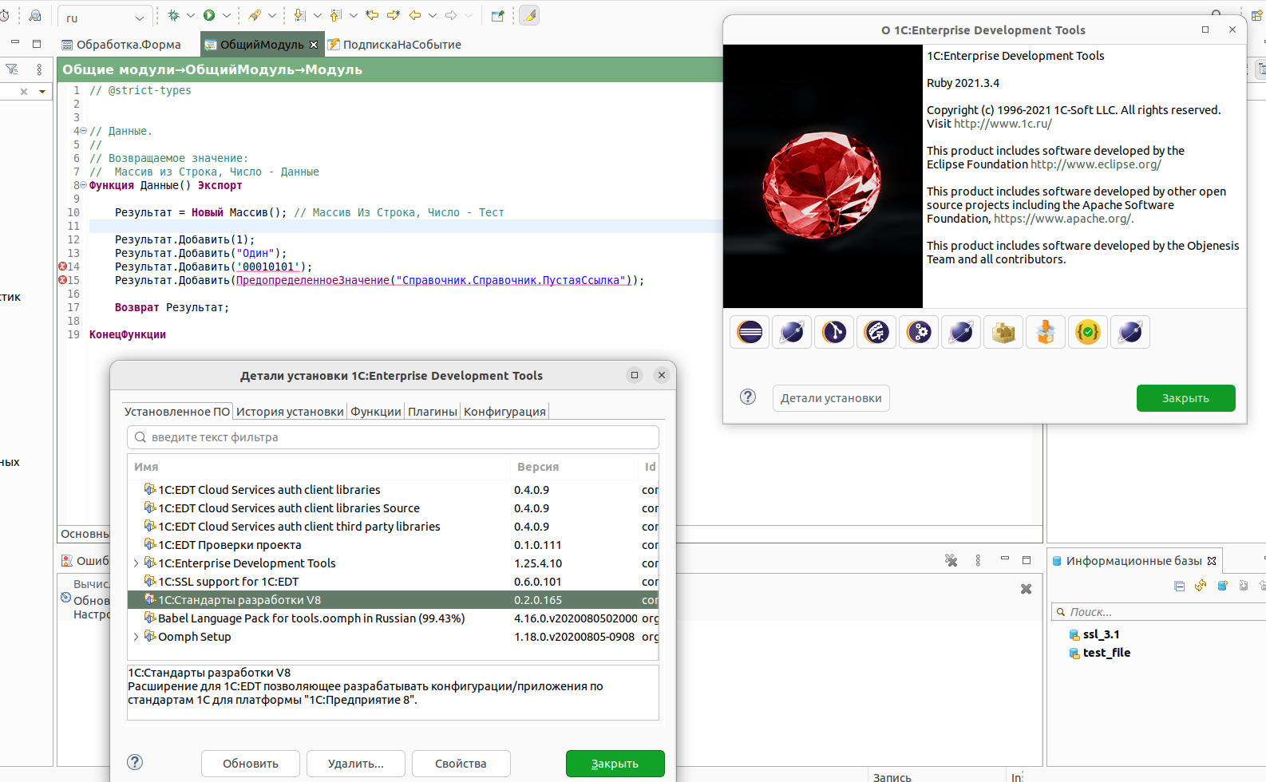The width and height of the screenshot is (1266, 782).
Task: Select the Установленное ПО tab
Action: click(x=177, y=412)
